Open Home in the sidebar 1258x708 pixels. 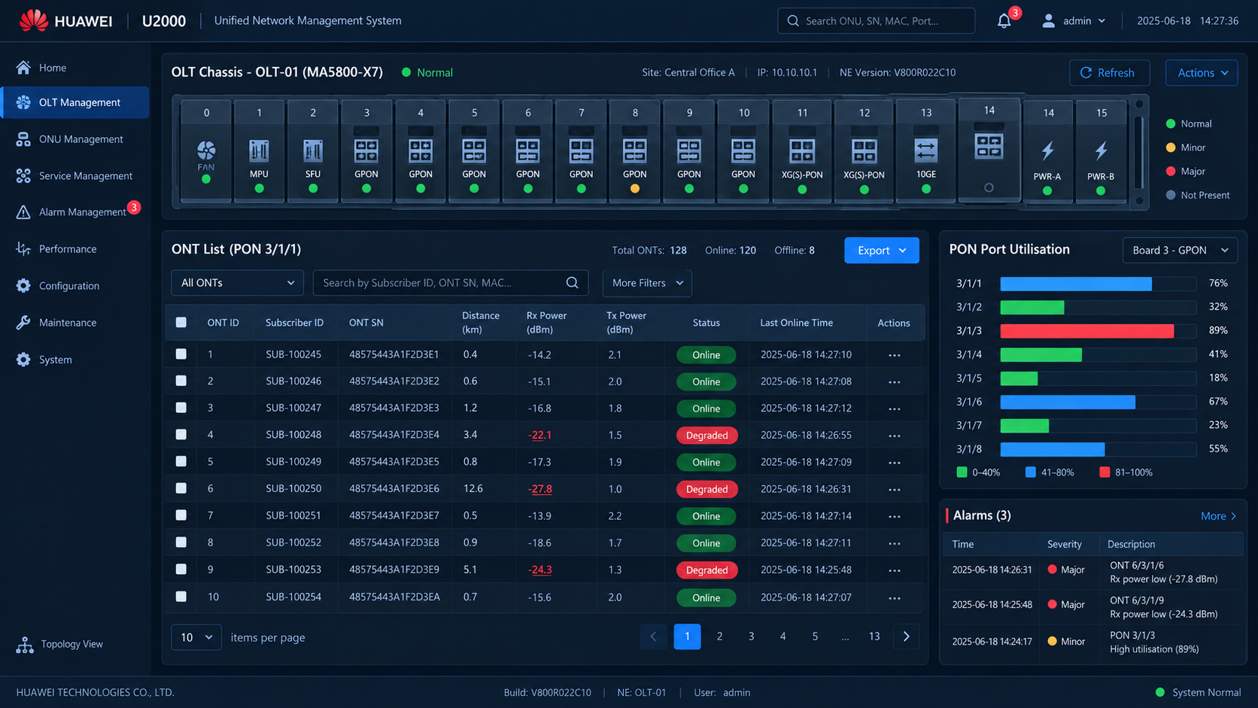coord(75,68)
